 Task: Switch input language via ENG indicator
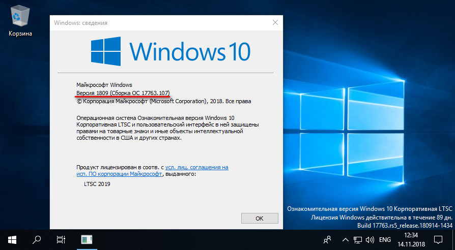[x=385, y=240]
